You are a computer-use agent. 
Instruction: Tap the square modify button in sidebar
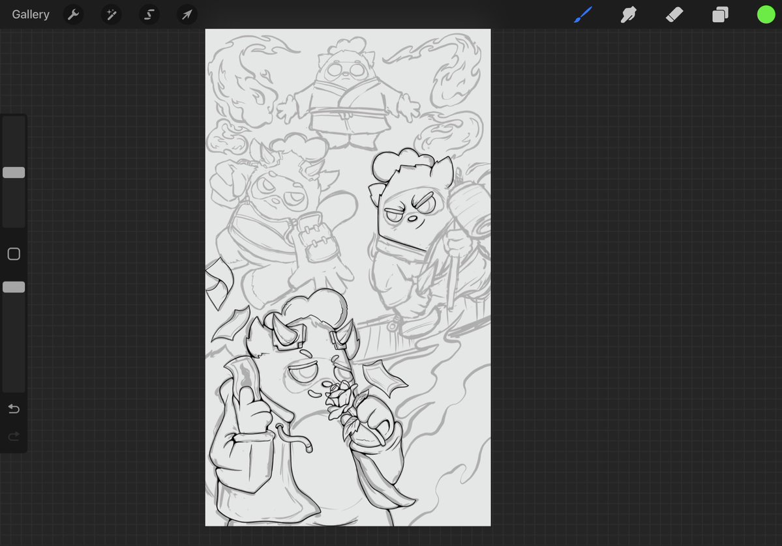tap(14, 254)
